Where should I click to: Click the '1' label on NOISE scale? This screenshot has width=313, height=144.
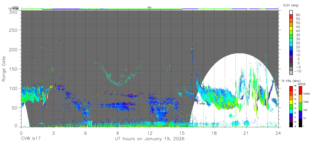304,126
